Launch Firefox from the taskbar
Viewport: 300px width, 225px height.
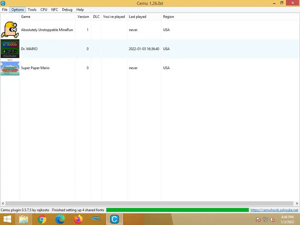78,219
